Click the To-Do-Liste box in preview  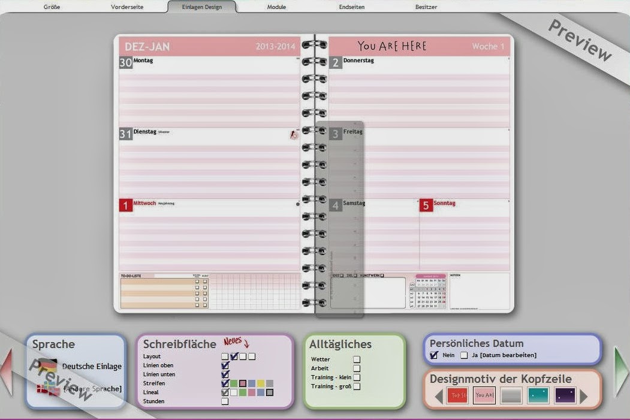pos(164,291)
